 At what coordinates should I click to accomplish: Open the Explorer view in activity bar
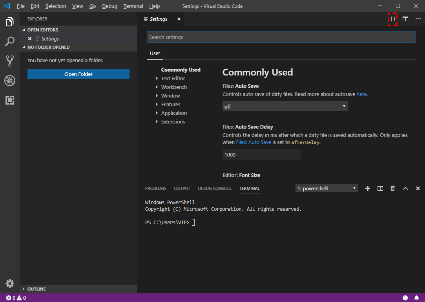(10, 22)
